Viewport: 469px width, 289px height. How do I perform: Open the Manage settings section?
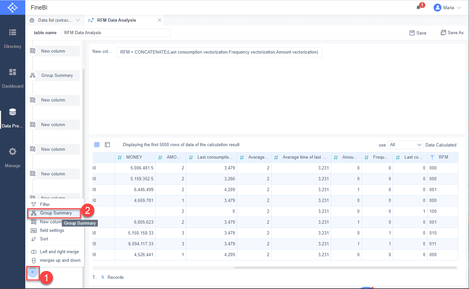tap(12, 158)
